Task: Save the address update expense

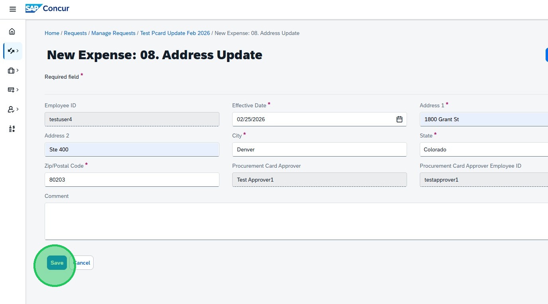Action: [x=57, y=263]
